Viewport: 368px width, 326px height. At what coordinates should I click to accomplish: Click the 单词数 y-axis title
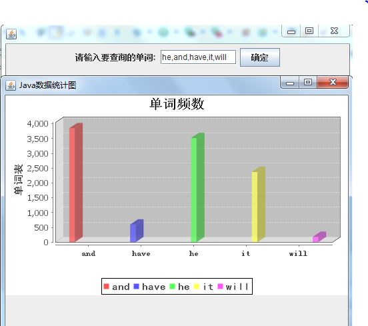[x=18, y=179]
